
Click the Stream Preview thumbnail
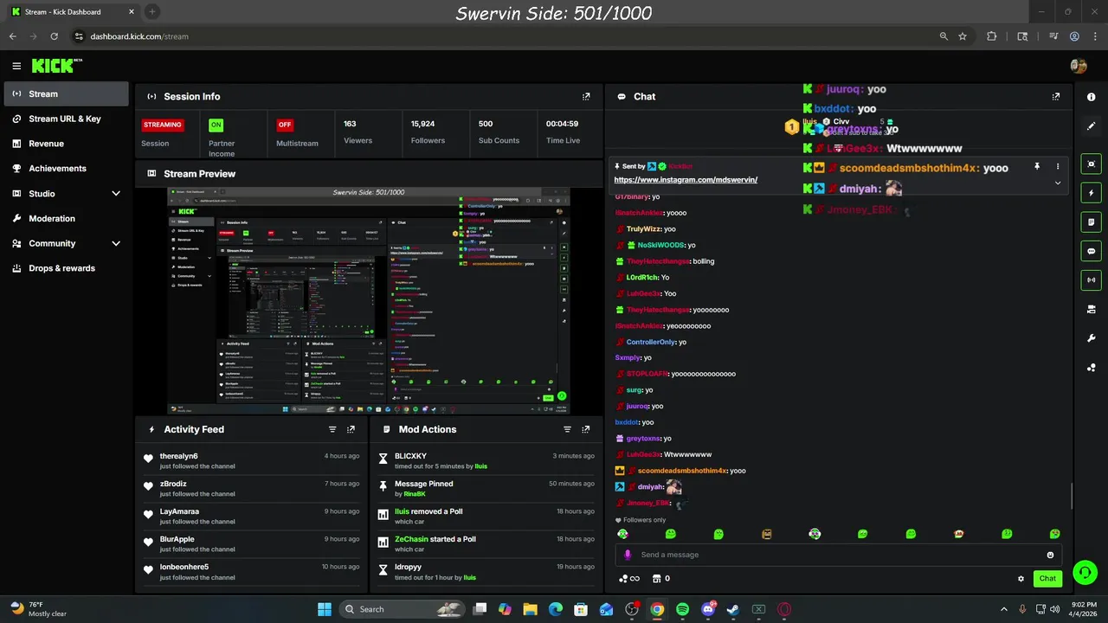(x=370, y=301)
